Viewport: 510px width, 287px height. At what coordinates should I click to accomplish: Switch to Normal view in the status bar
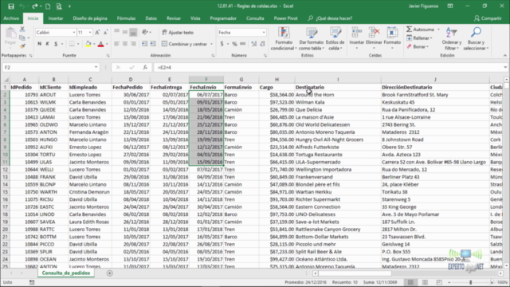coord(410,282)
